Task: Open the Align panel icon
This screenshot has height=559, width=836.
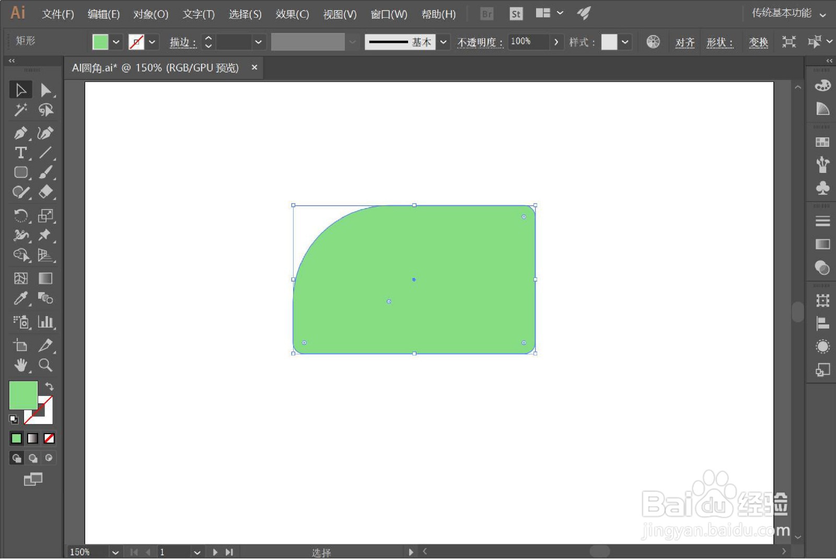Action: pos(822,323)
